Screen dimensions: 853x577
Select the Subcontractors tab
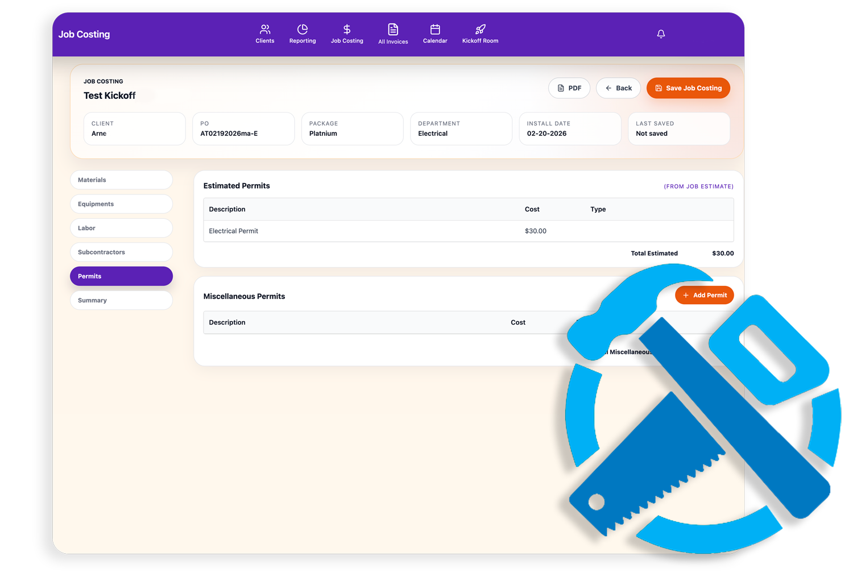coord(121,252)
